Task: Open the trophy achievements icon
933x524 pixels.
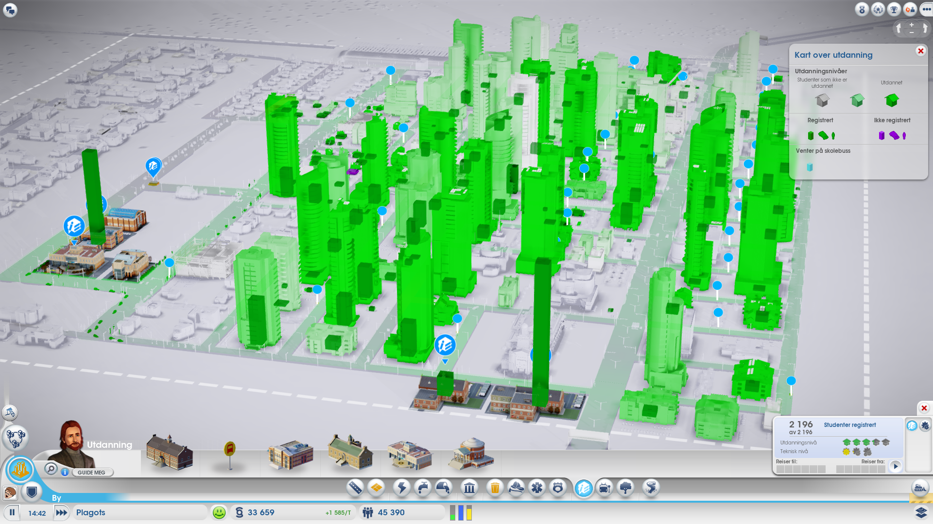Action: pos(894,9)
